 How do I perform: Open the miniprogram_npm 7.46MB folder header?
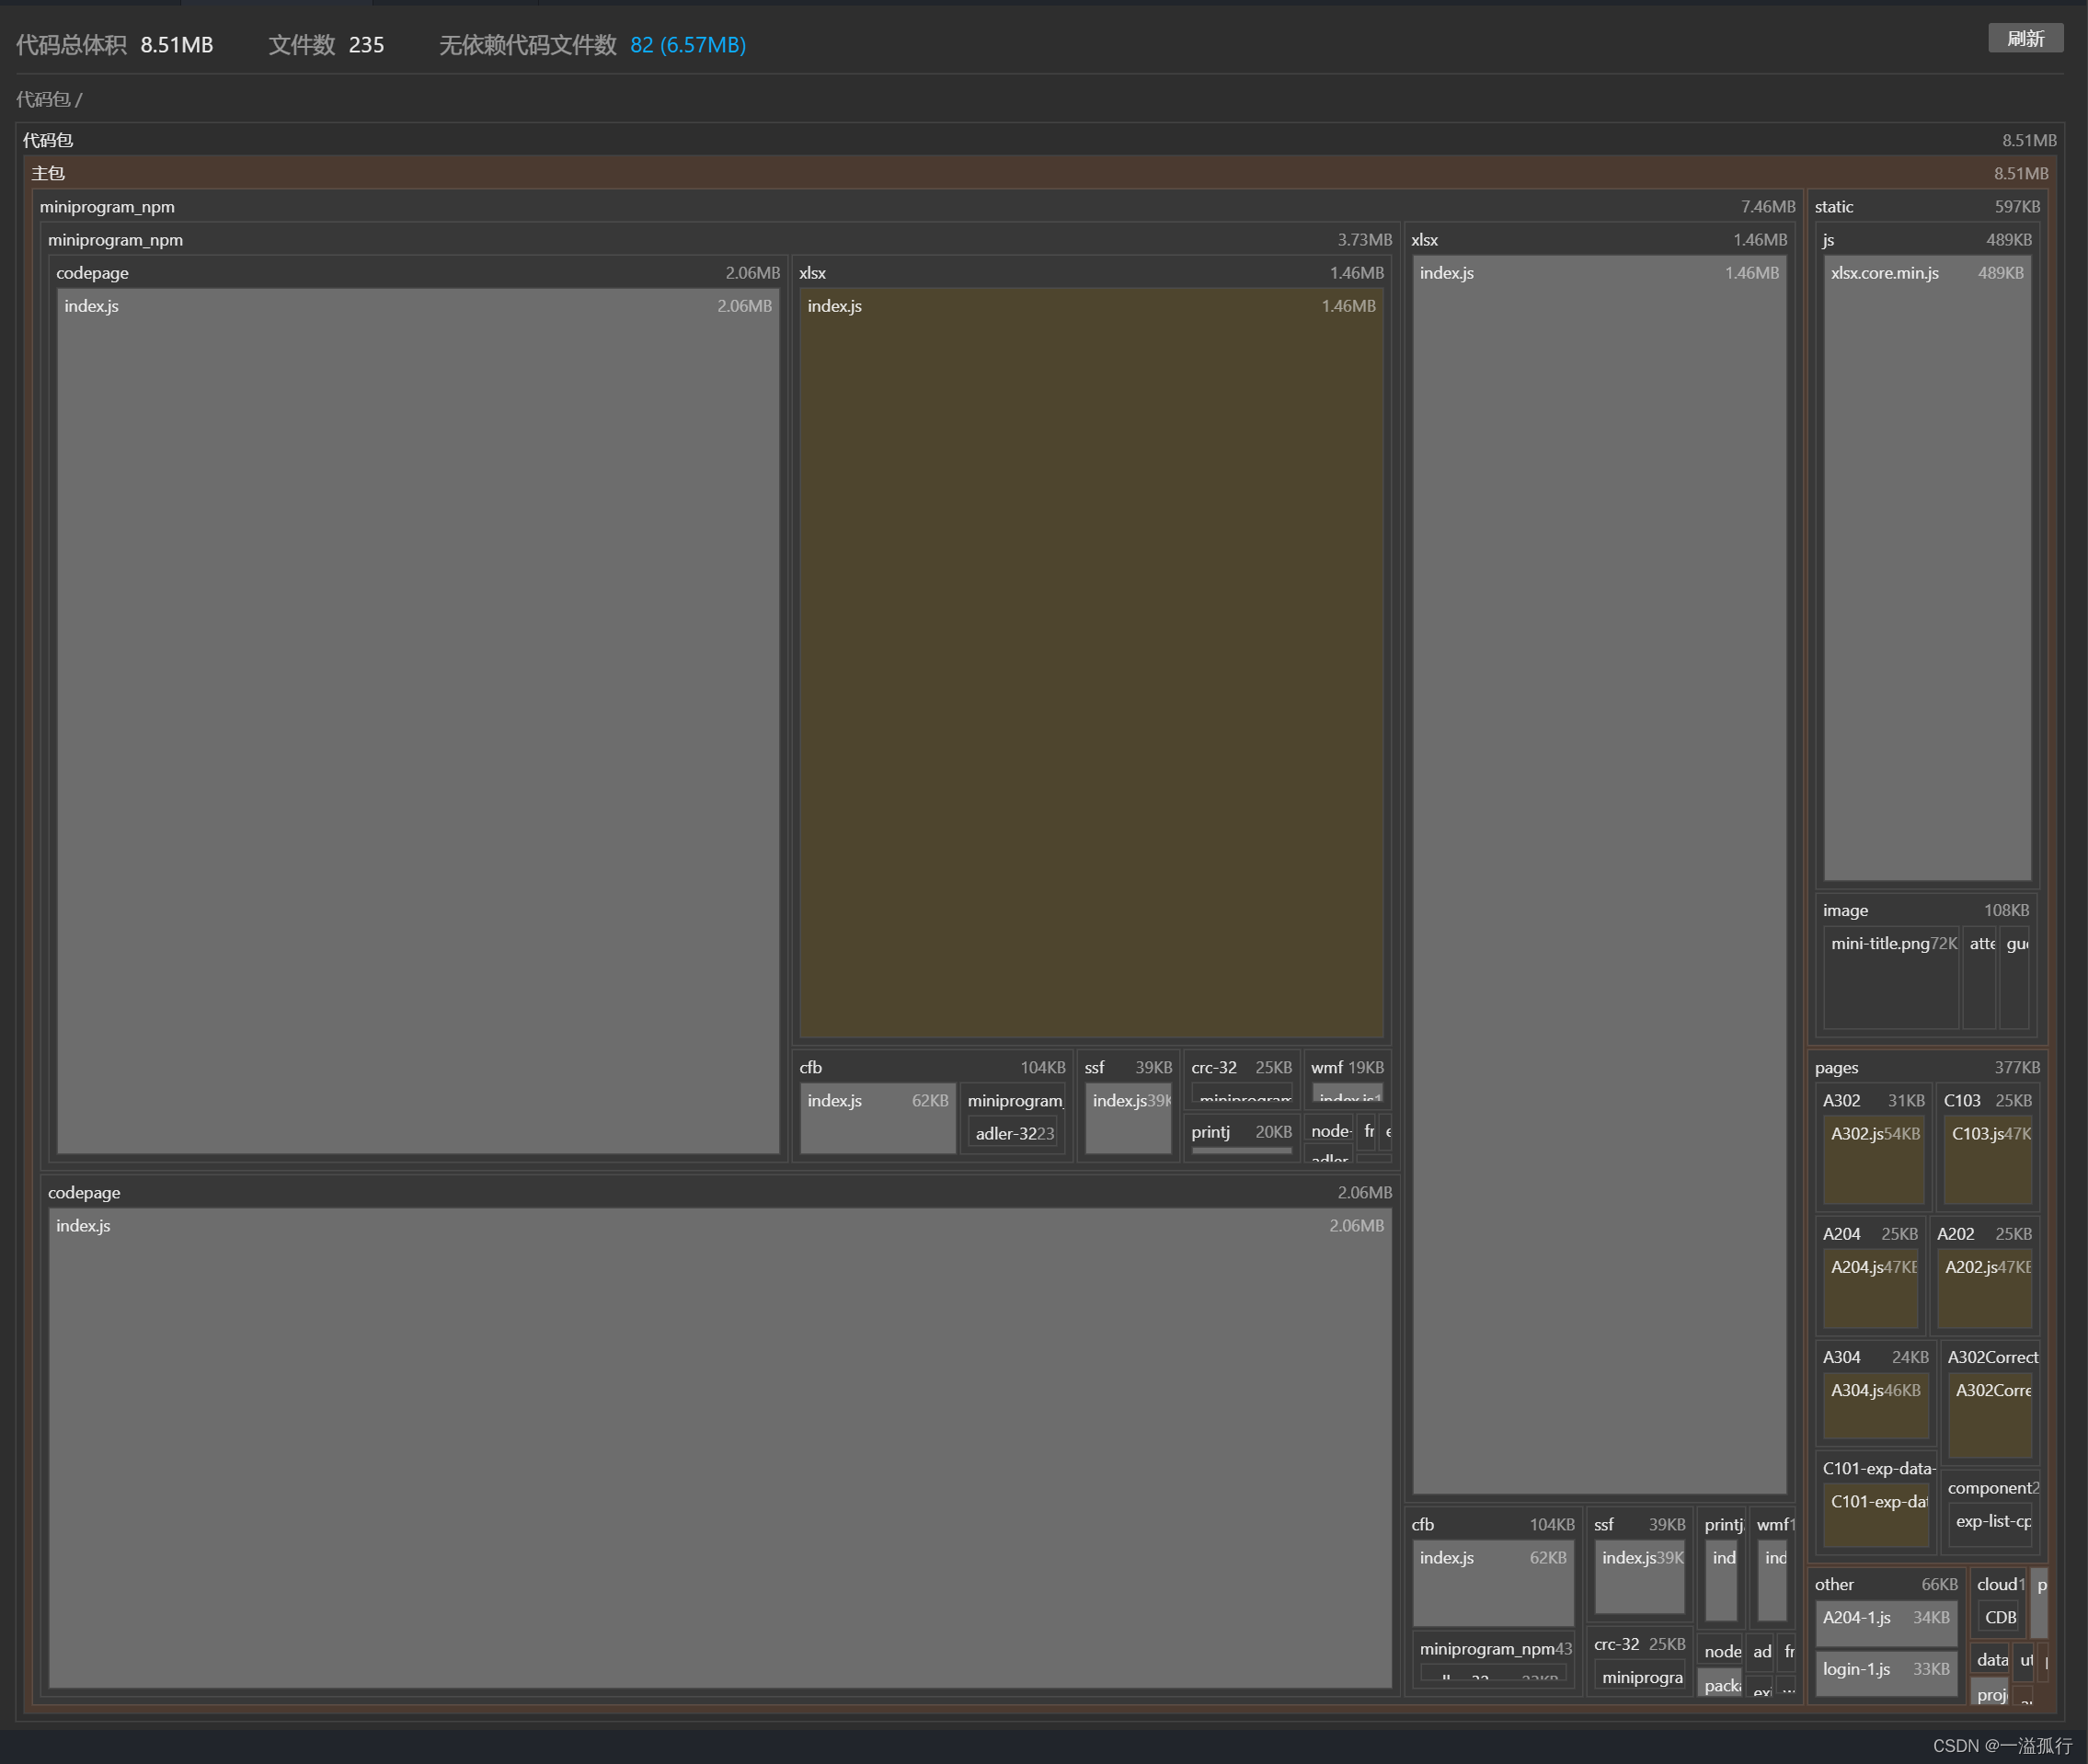[918, 206]
